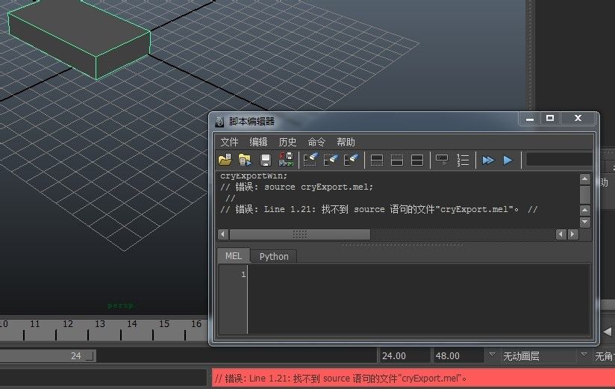
Task: Switch to the MEL tab
Action: (x=234, y=256)
